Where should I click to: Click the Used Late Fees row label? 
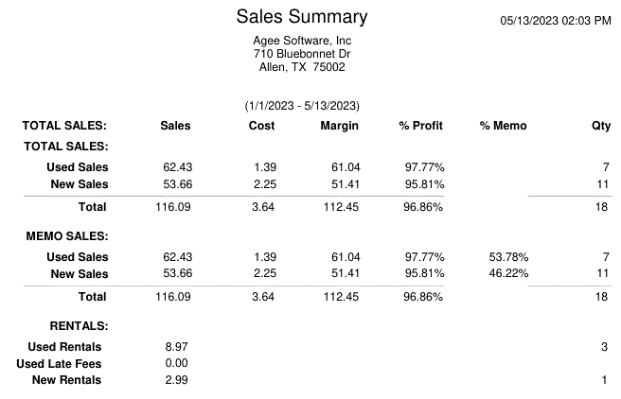59,363
